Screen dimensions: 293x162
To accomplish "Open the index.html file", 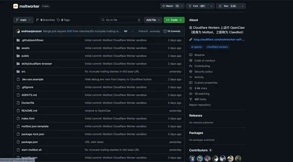I will click(x=28, y=118).
